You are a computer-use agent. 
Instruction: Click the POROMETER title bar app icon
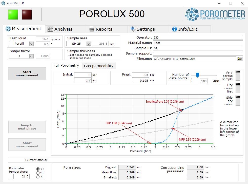tap(3, 3)
